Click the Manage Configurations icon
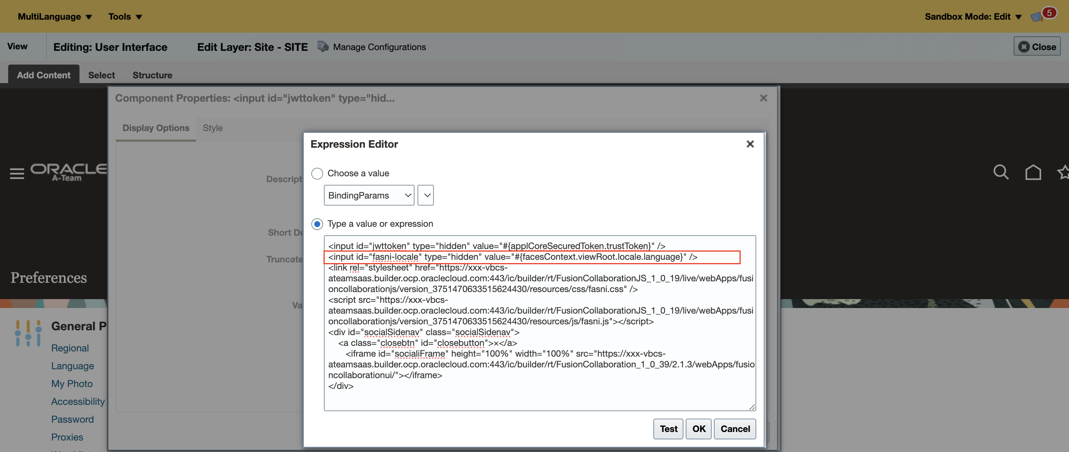 [x=323, y=47]
